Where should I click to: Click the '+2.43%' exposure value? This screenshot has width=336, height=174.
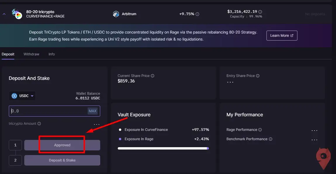(x=201, y=139)
